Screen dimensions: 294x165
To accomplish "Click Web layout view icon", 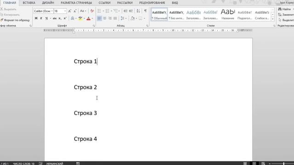I will pyautogui.click(x=263, y=164).
